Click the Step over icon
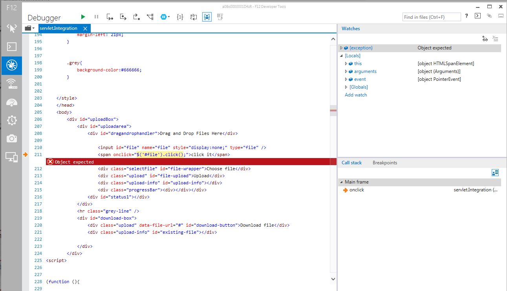Image resolution: width=507 pixels, height=291 pixels. pos(123,17)
